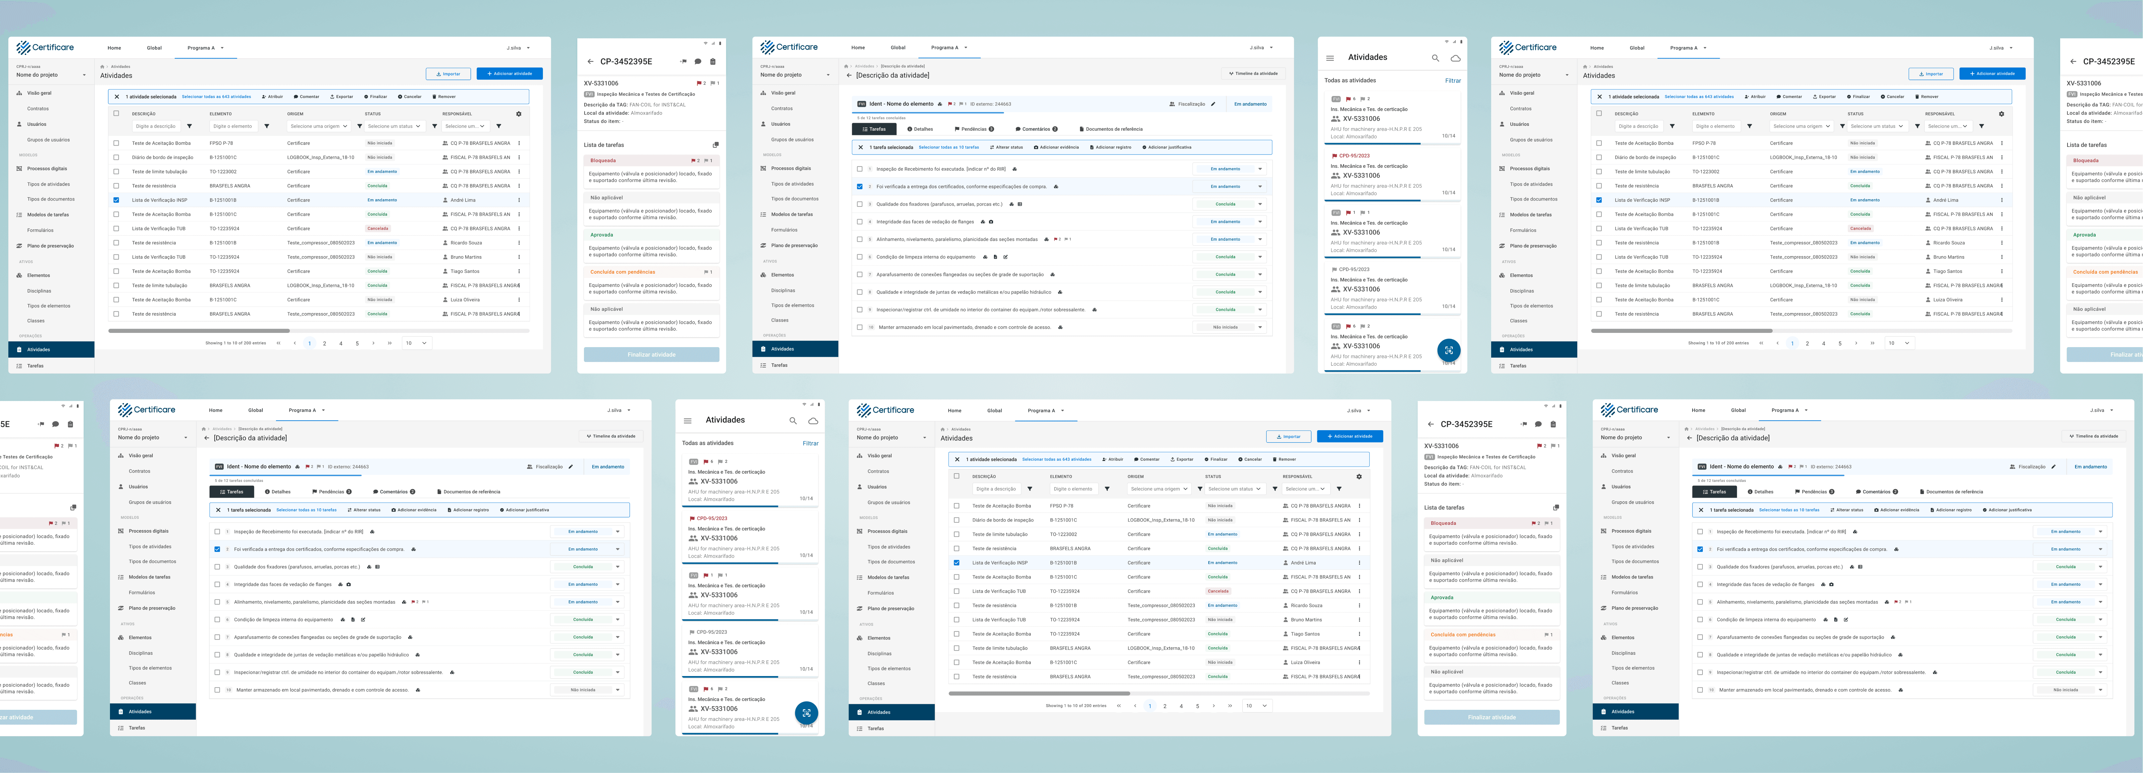Tap add-flag icon in top-row full CP-3452395E mobile
Image resolution: width=2143 pixels, height=773 pixels.
(x=683, y=62)
